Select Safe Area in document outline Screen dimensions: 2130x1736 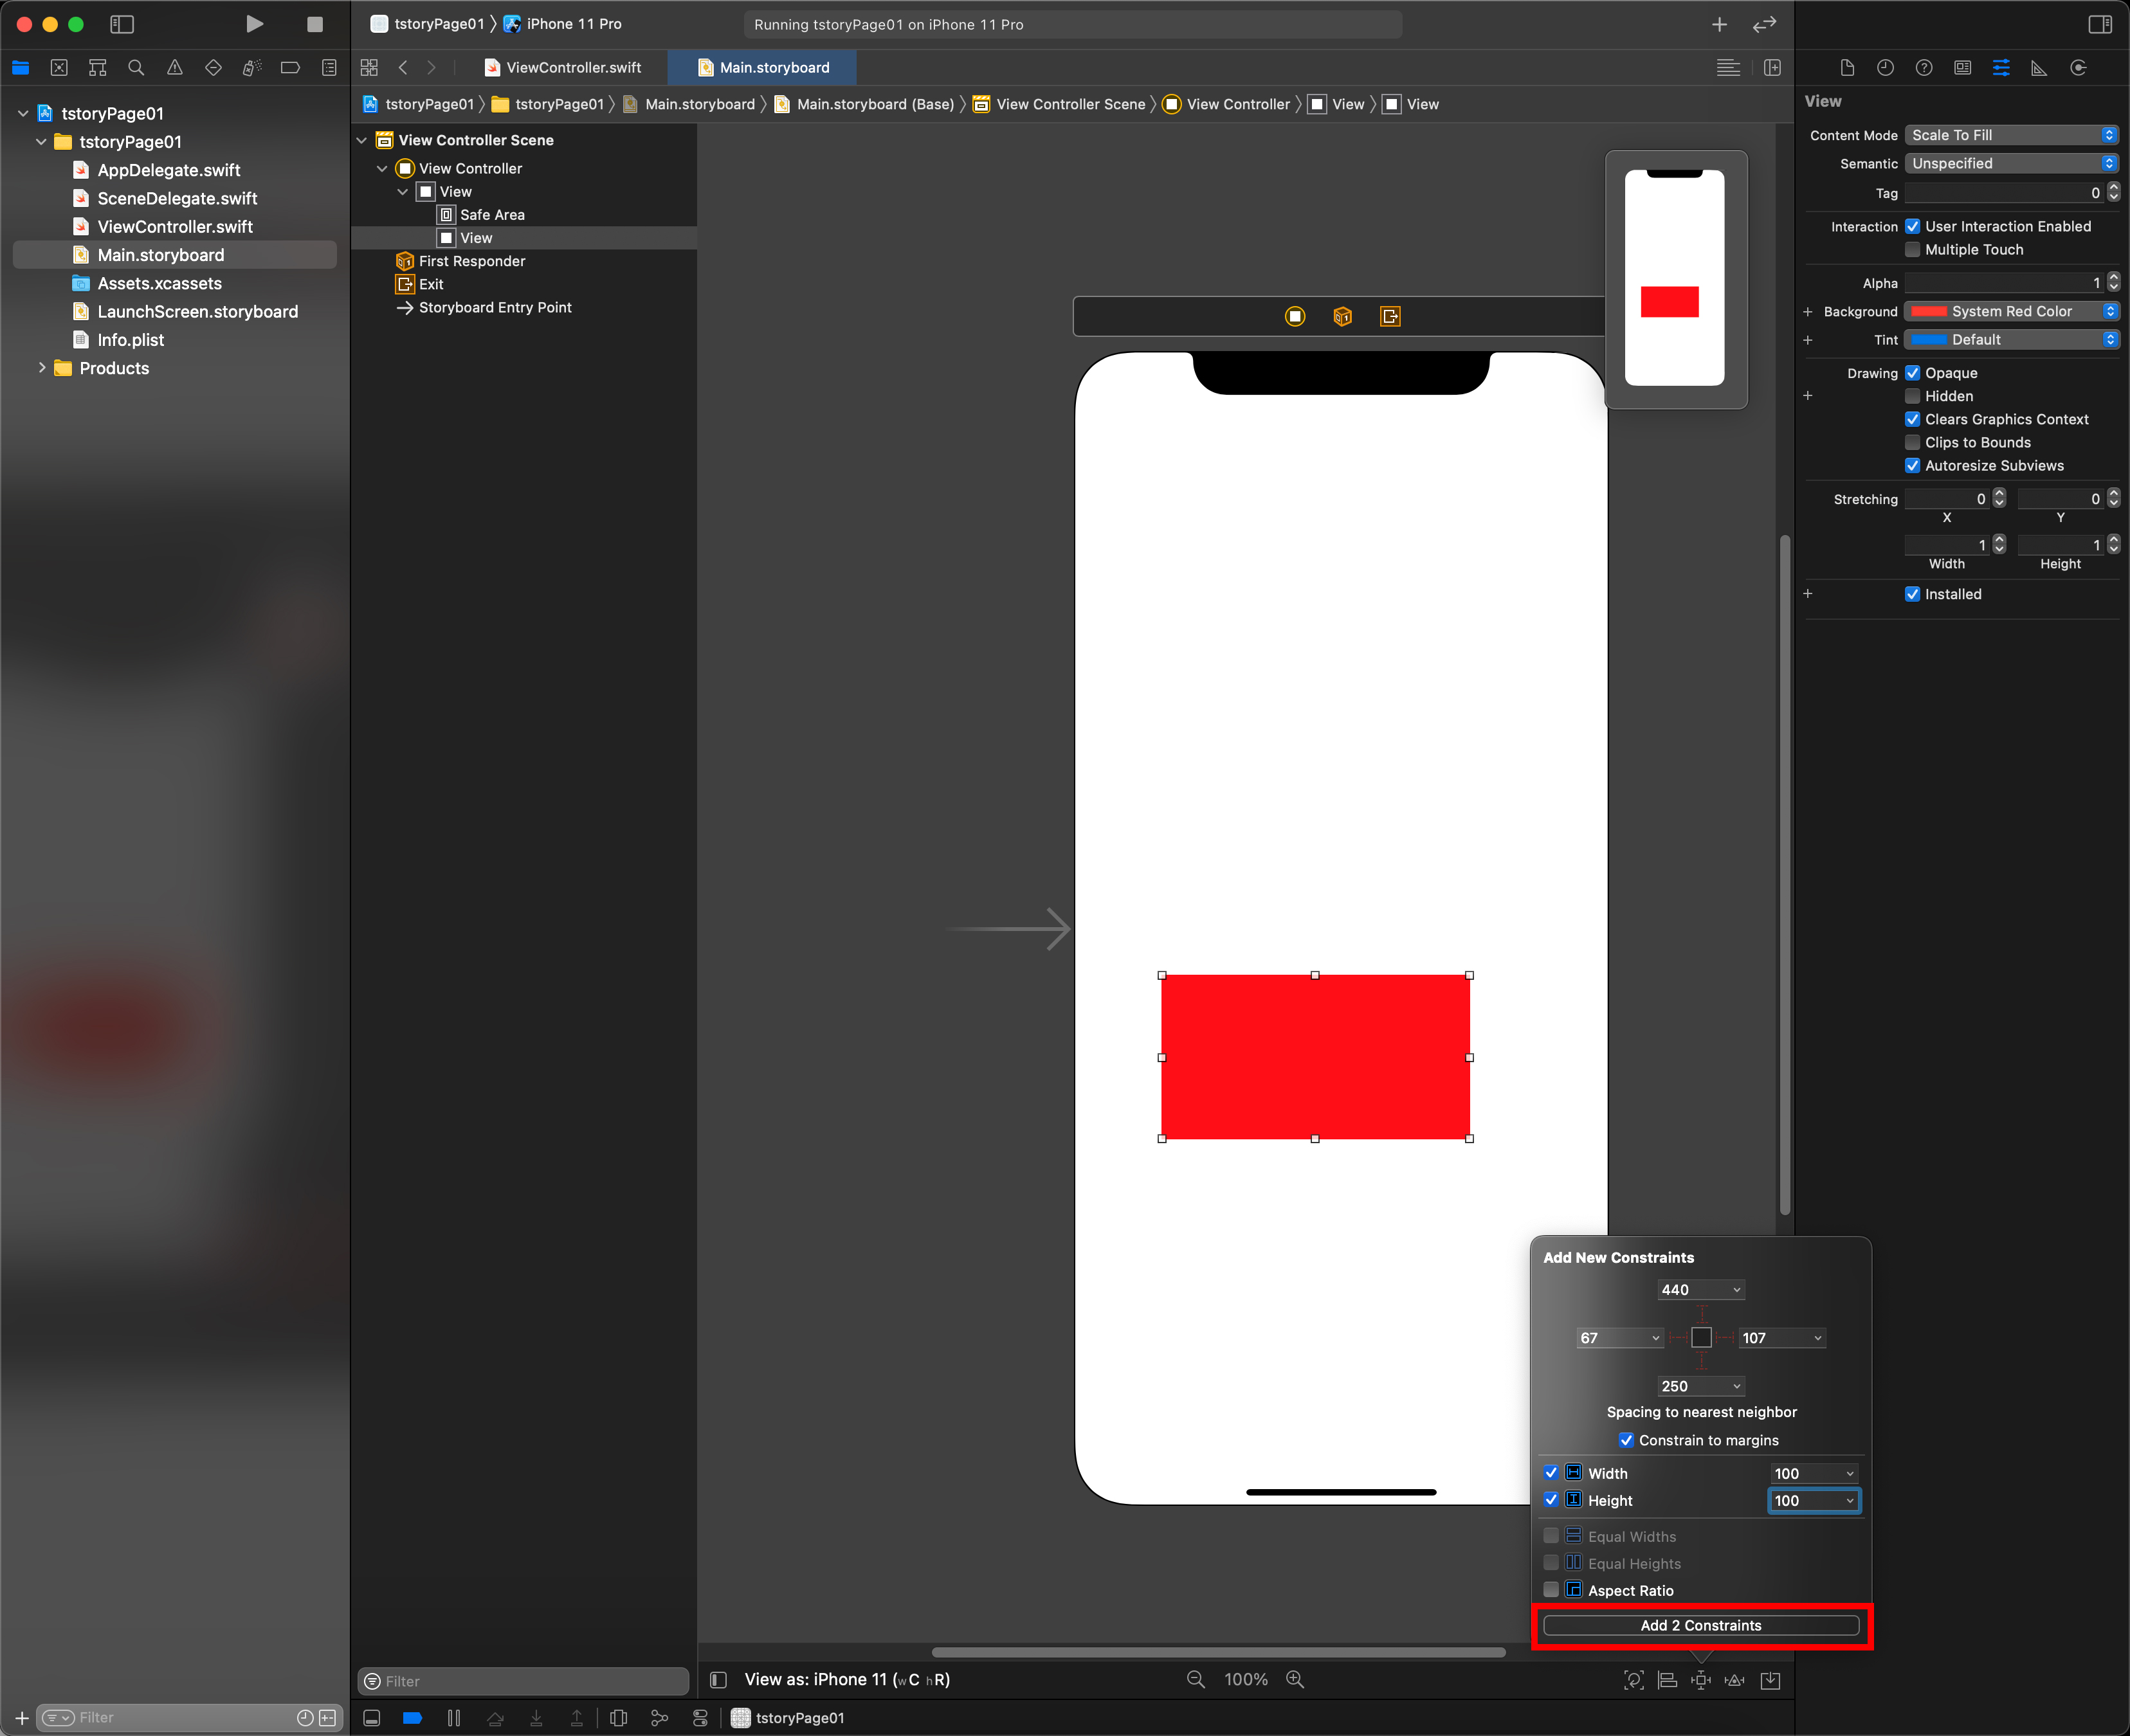pos(491,215)
